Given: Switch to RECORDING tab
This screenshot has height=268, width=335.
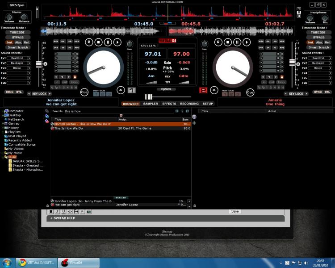Looking at the screenshot, I should [x=189, y=104].
